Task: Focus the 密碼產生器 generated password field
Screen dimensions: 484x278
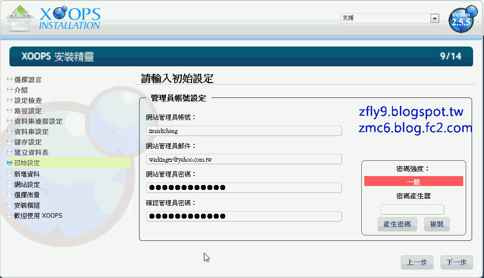Action: tap(412, 210)
